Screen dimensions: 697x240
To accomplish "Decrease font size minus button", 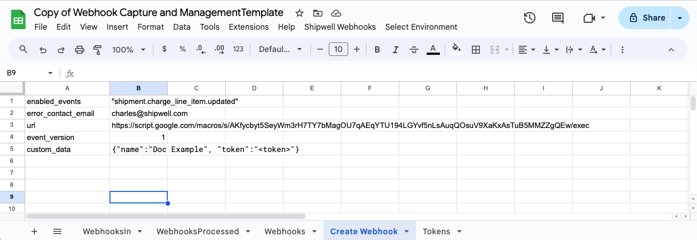I will 320,50.
